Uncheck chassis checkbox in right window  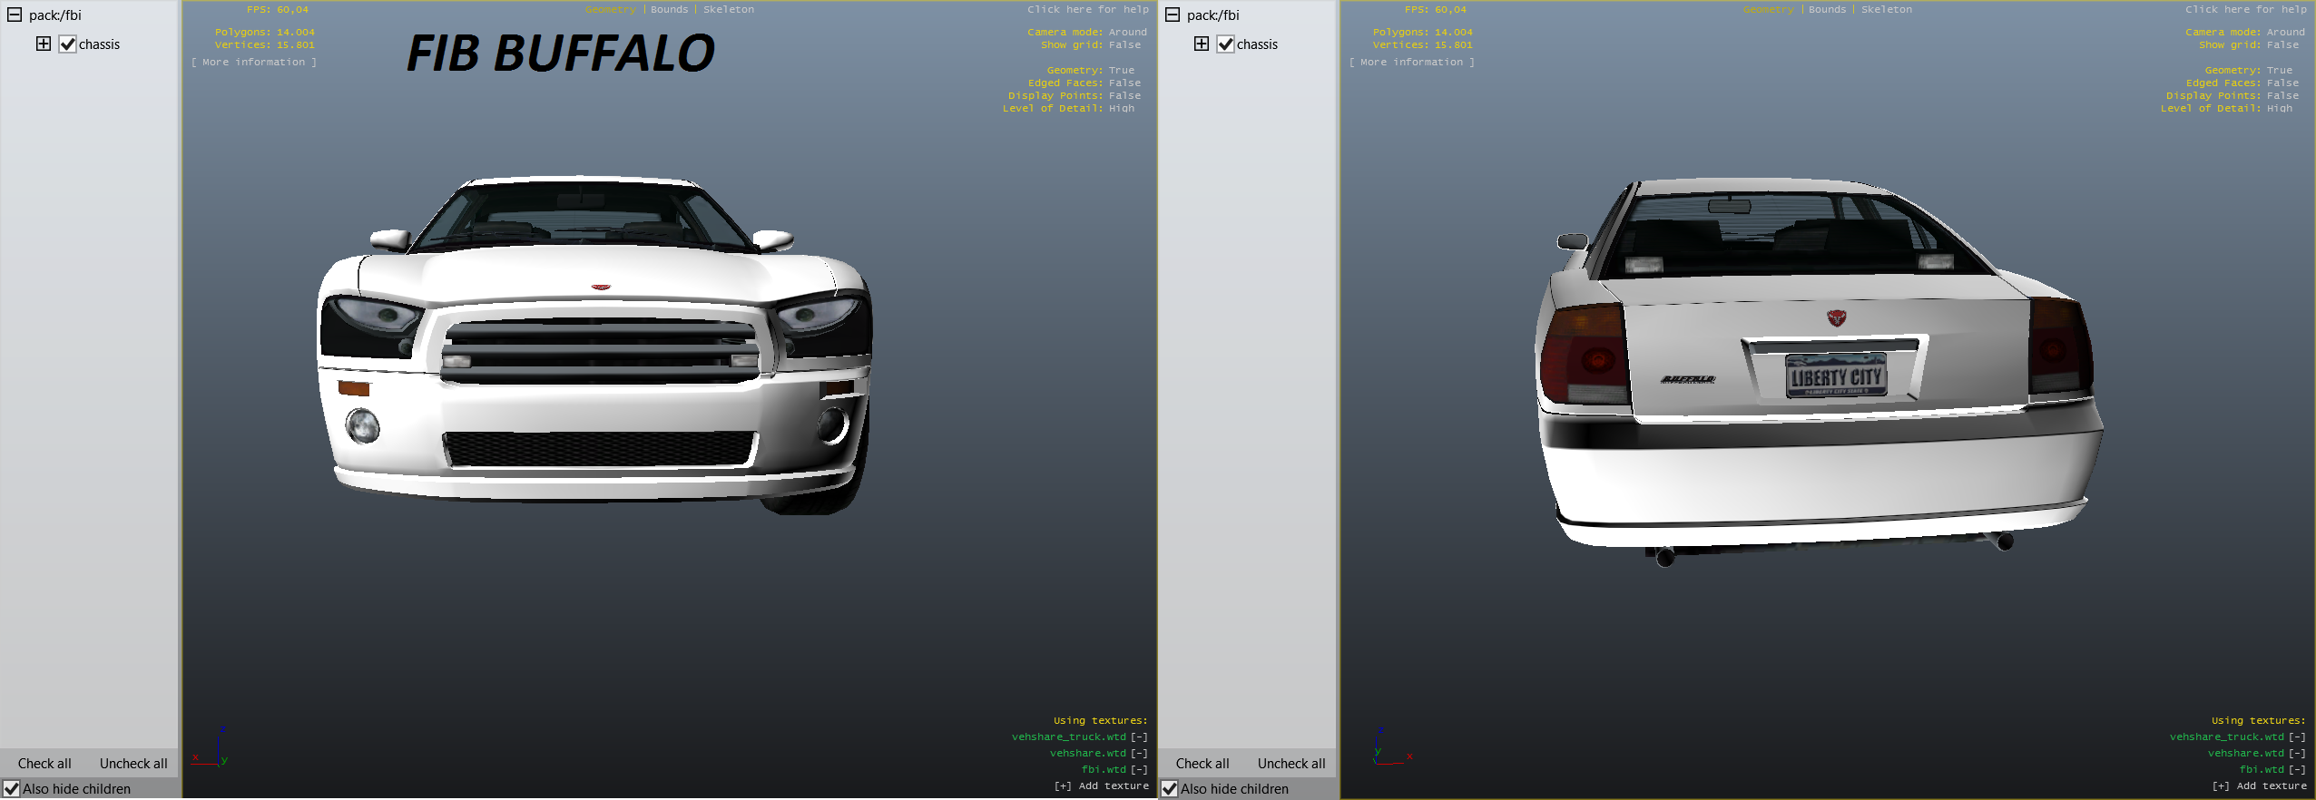click(1225, 44)
